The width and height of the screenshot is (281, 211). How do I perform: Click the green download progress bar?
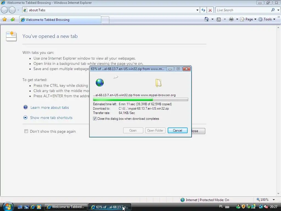point(140,99)
